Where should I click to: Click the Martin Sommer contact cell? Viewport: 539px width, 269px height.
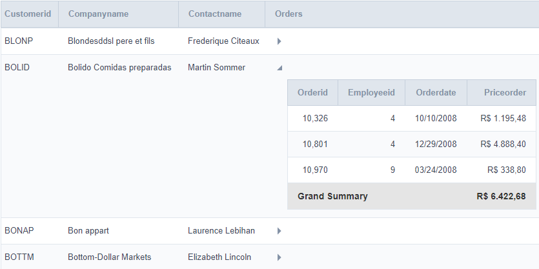tap(216, 67)
